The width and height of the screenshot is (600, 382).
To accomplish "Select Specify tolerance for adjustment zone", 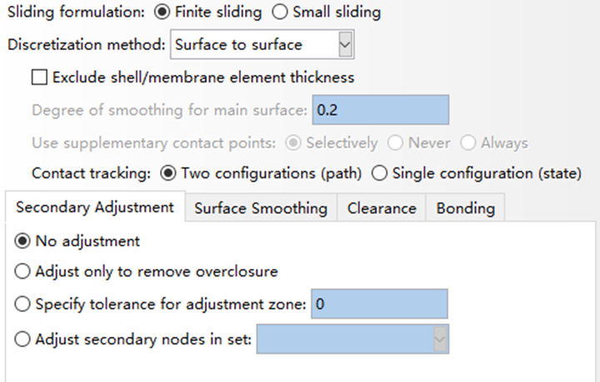I will [22, 305].
